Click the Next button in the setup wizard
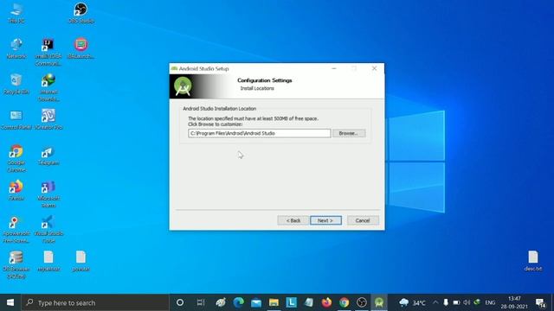The image size is (554, 311). pyautogui.click(x=325, y=220)
